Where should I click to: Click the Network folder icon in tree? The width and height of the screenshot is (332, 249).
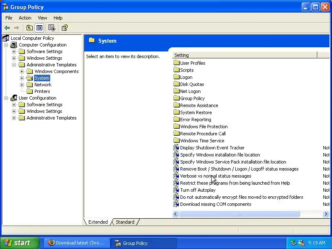tap(30, 85)
